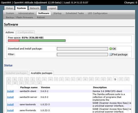The image size is (138, 113).
Task: Show packages starting with R
Action: (x=109, y=79)
